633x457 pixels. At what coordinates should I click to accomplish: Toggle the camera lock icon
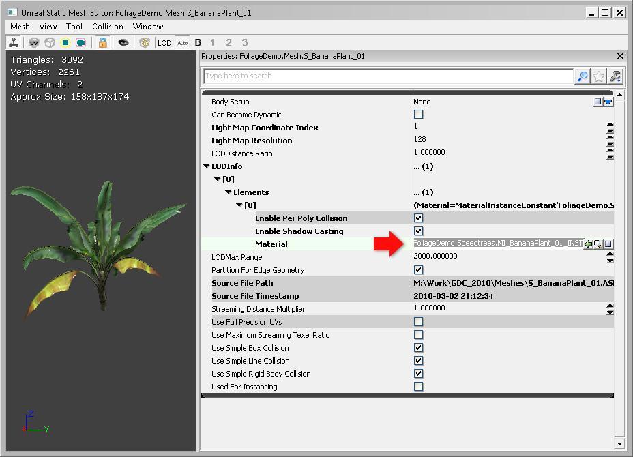tap(101, 42)
